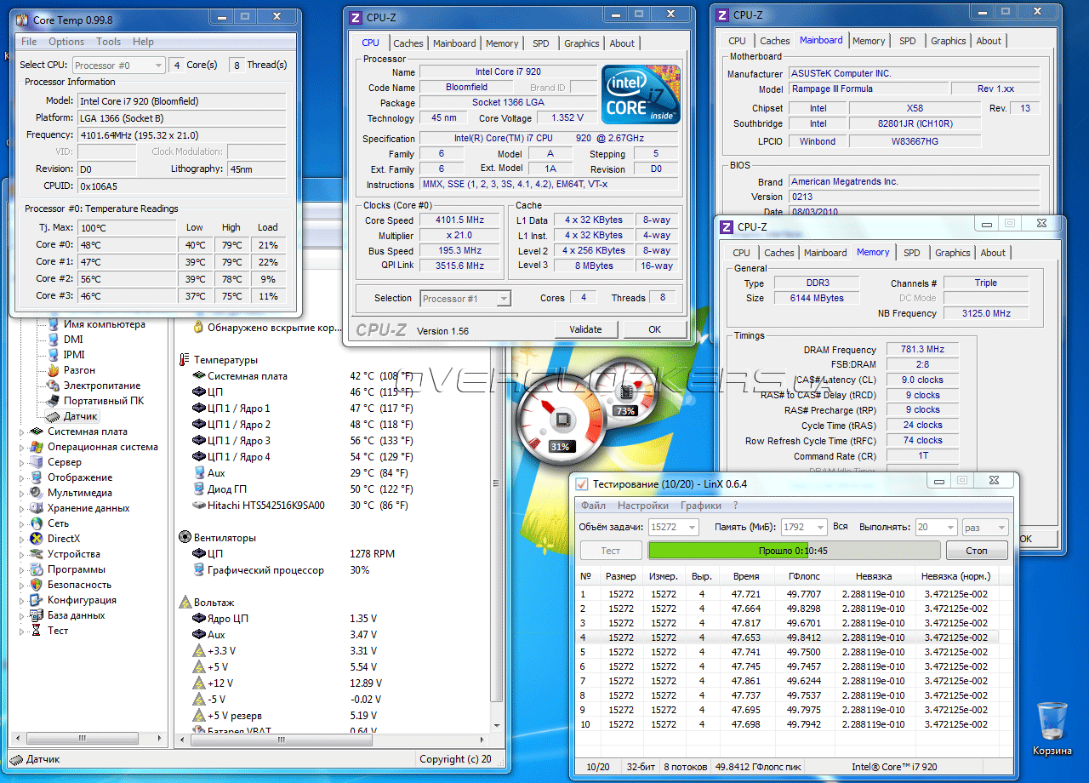
Task: Select the Электропитание icon in the tree
Action: (53, 386)
